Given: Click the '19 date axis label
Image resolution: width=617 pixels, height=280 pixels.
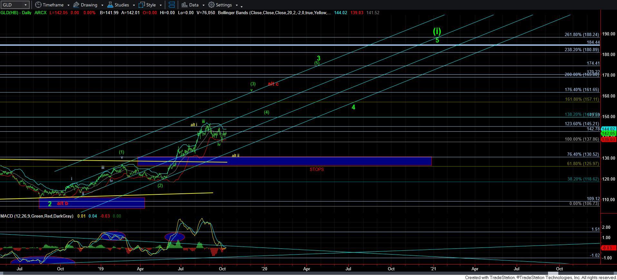Looking at the screenshot, I should (101, 269).
